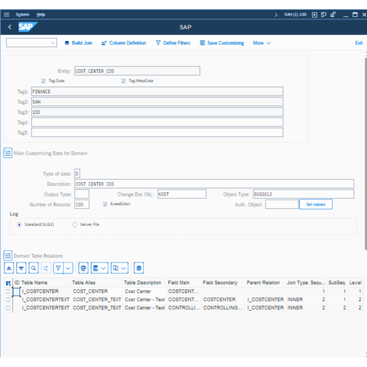Enable the EventIDAct checkbox

(105, 204)
